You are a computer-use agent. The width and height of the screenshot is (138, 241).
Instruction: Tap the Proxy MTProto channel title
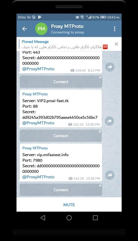pyautogui.click(x=67, y=26)
